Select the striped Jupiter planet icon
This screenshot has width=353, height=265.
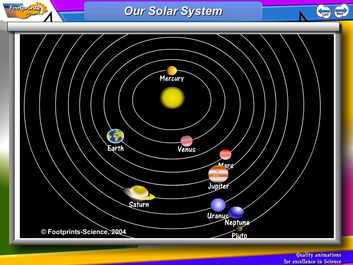[x=218, y=174]
